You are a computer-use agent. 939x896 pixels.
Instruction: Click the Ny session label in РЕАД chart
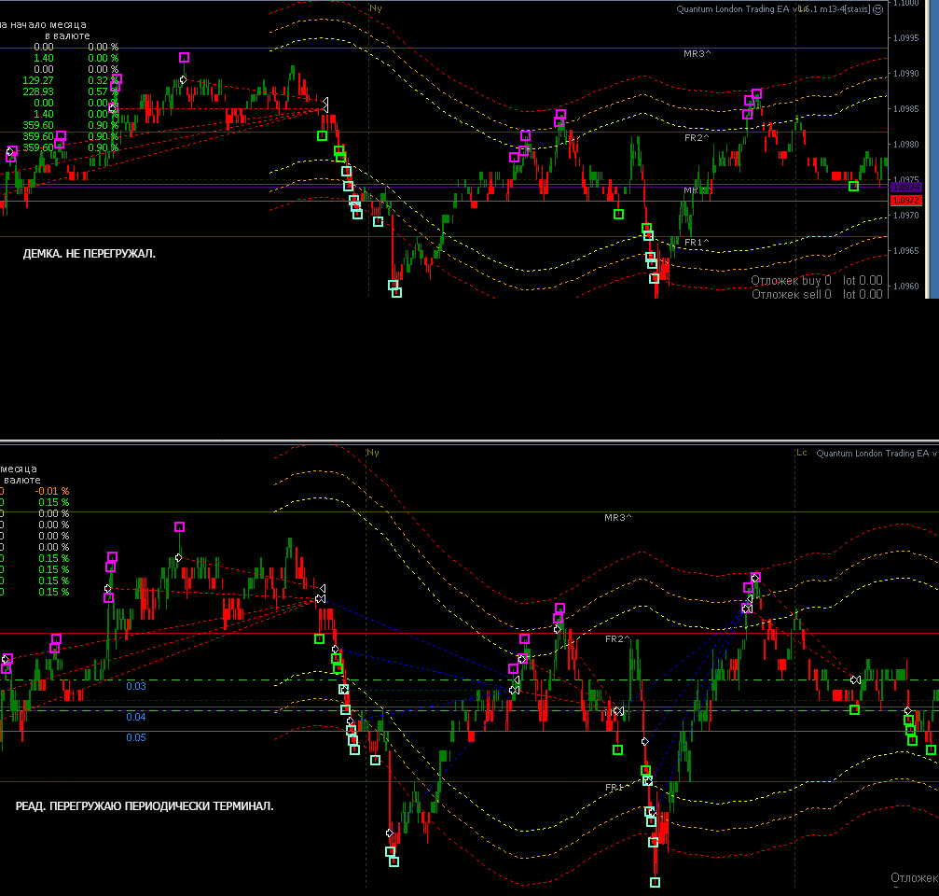(372, 453)
